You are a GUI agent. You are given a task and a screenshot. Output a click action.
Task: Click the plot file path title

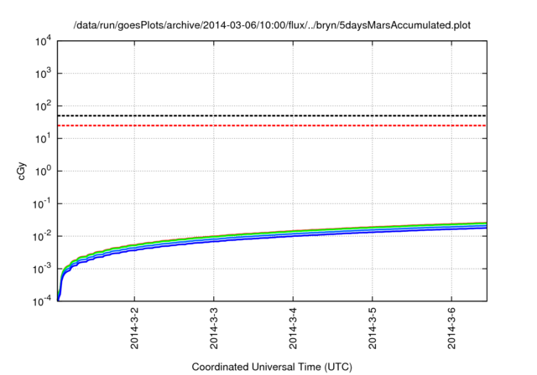[x=272, y=25]
